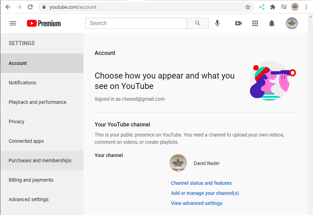Open the notifications bell
The height and width of the screenshot is (215, 313).
point(271,23)
